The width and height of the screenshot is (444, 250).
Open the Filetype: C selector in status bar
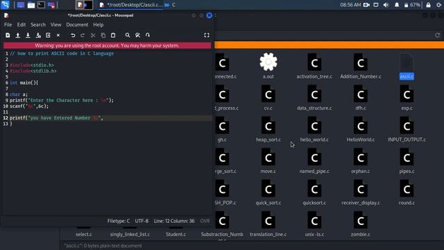(x=119, y=221)
